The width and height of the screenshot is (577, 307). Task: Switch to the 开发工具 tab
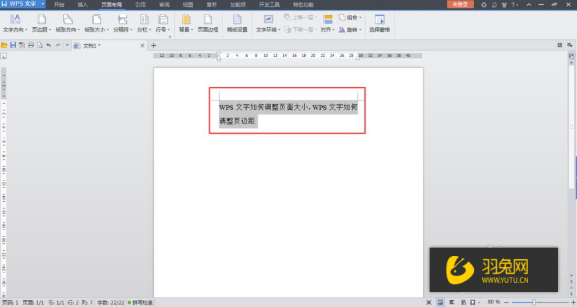click(x=269, y=5)
